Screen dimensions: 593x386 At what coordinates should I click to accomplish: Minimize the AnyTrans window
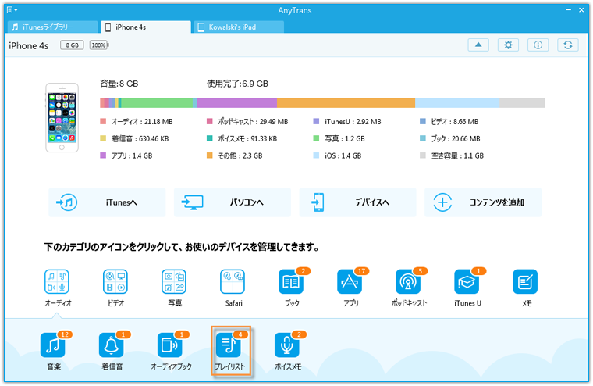[568, 10]
